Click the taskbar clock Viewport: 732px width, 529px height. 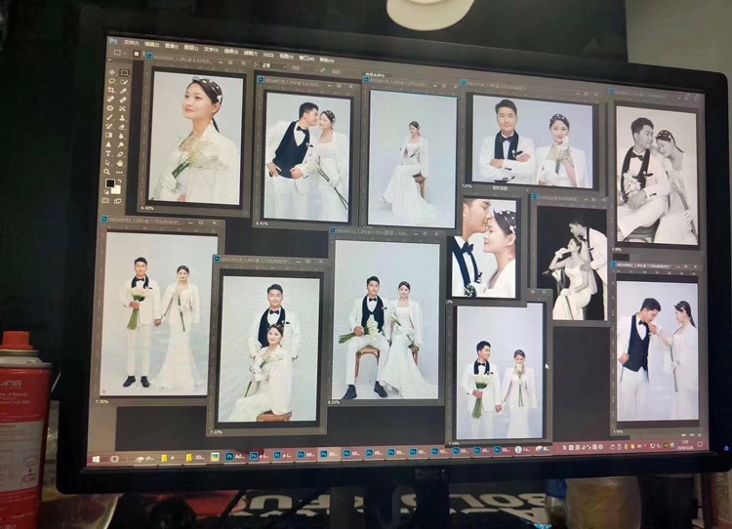coord(685,443)
